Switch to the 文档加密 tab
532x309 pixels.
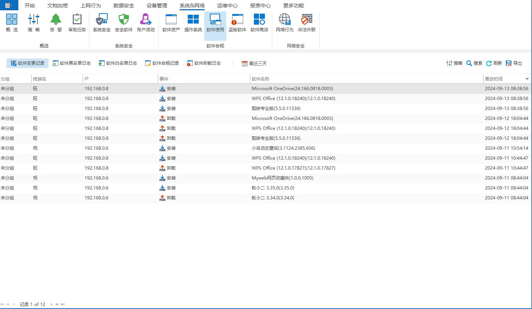point(58,6)
